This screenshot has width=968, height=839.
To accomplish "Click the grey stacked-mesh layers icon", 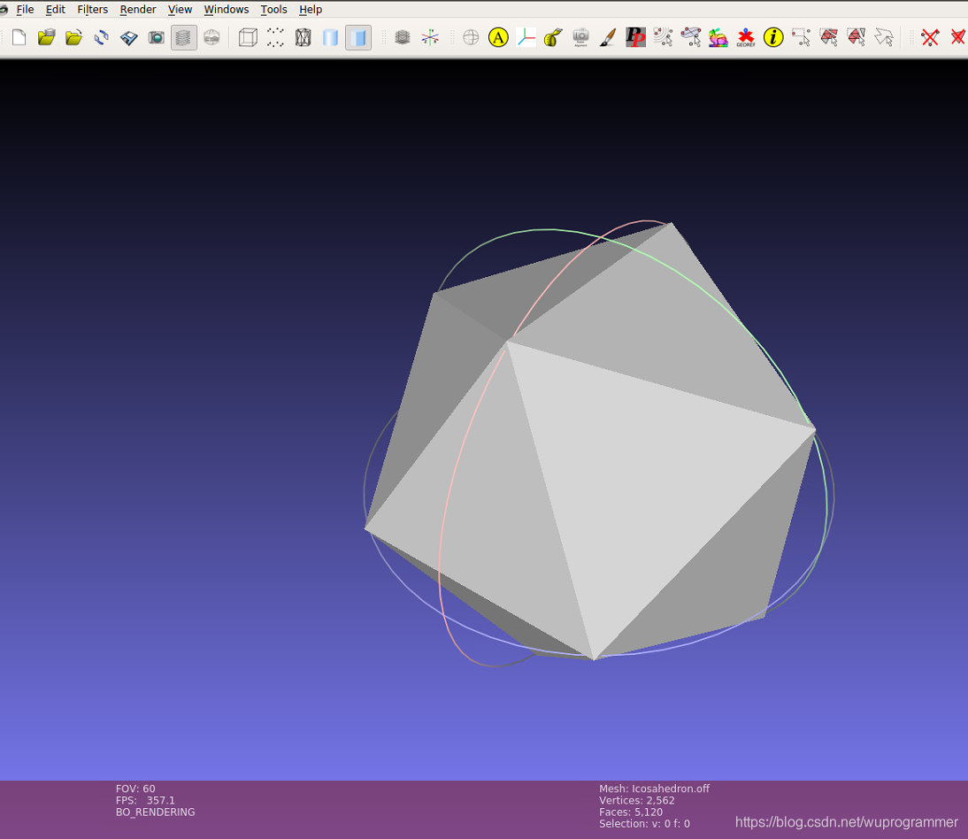I will point(403,38).
